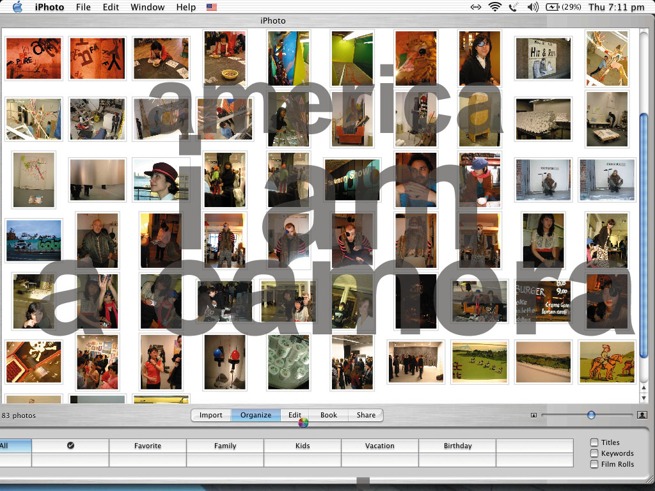Click the phone modem status icon
This screenshot has width=655, height=491.
point(514,7)
